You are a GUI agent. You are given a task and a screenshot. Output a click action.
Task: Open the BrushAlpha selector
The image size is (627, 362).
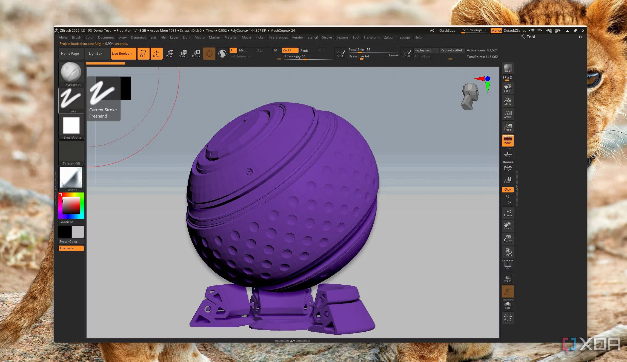pos(71,127)
